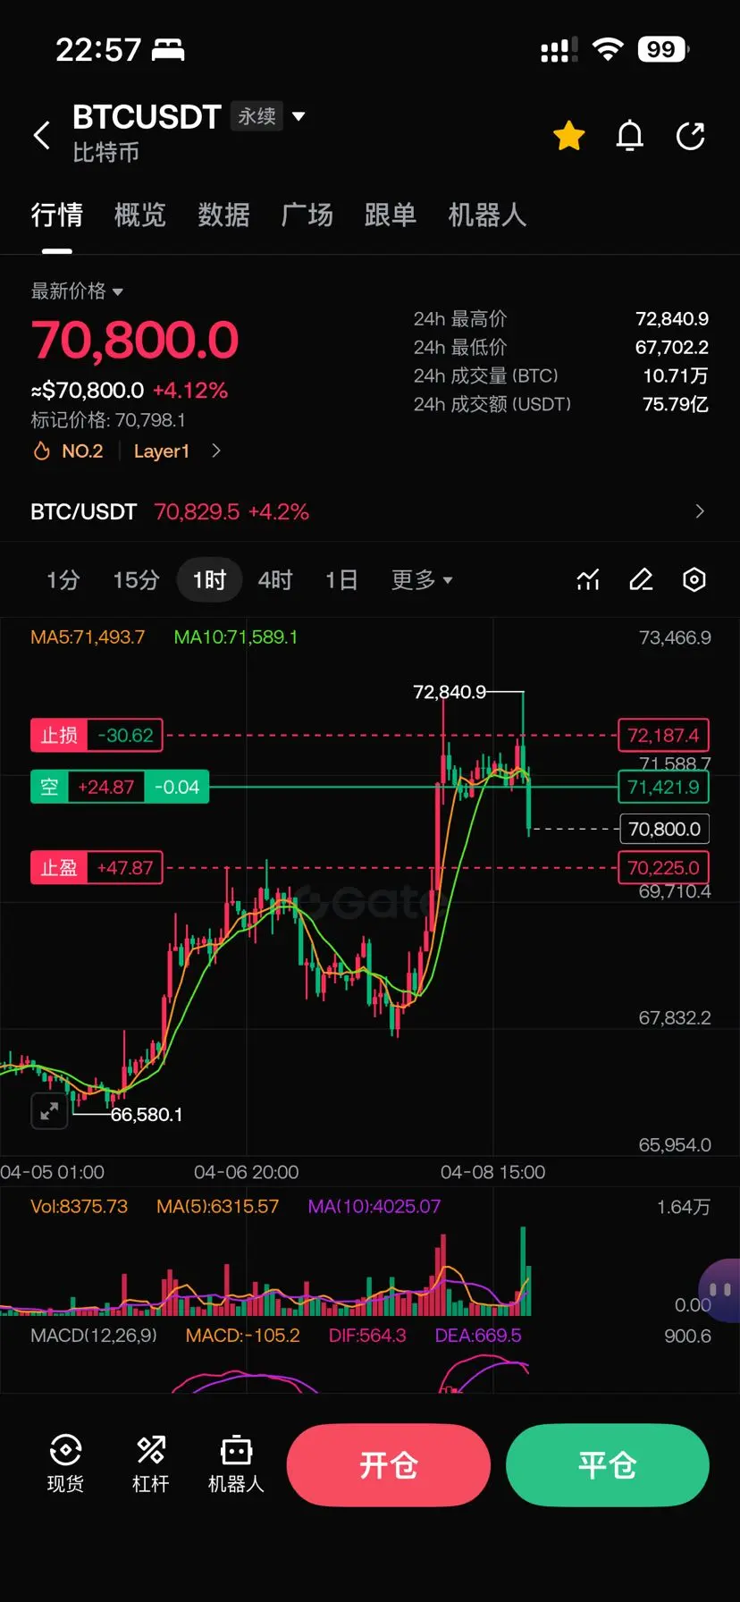This screenshot has width=740, height=1602.
Task: Tap the green 平仓 button
Action: tap(608, 1465)
